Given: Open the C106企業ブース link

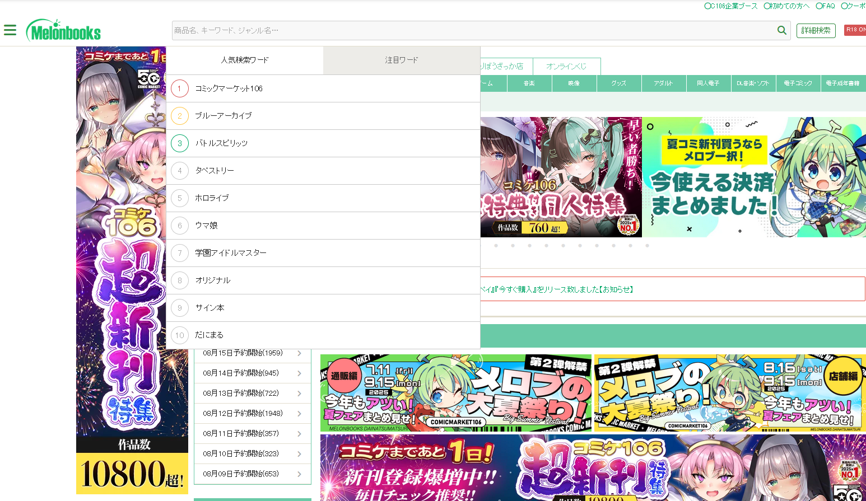Looking at the screenshot, I should 731,6.
